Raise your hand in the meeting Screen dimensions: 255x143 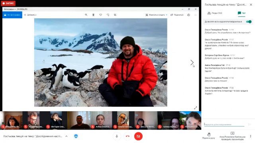tap(209, 136)
